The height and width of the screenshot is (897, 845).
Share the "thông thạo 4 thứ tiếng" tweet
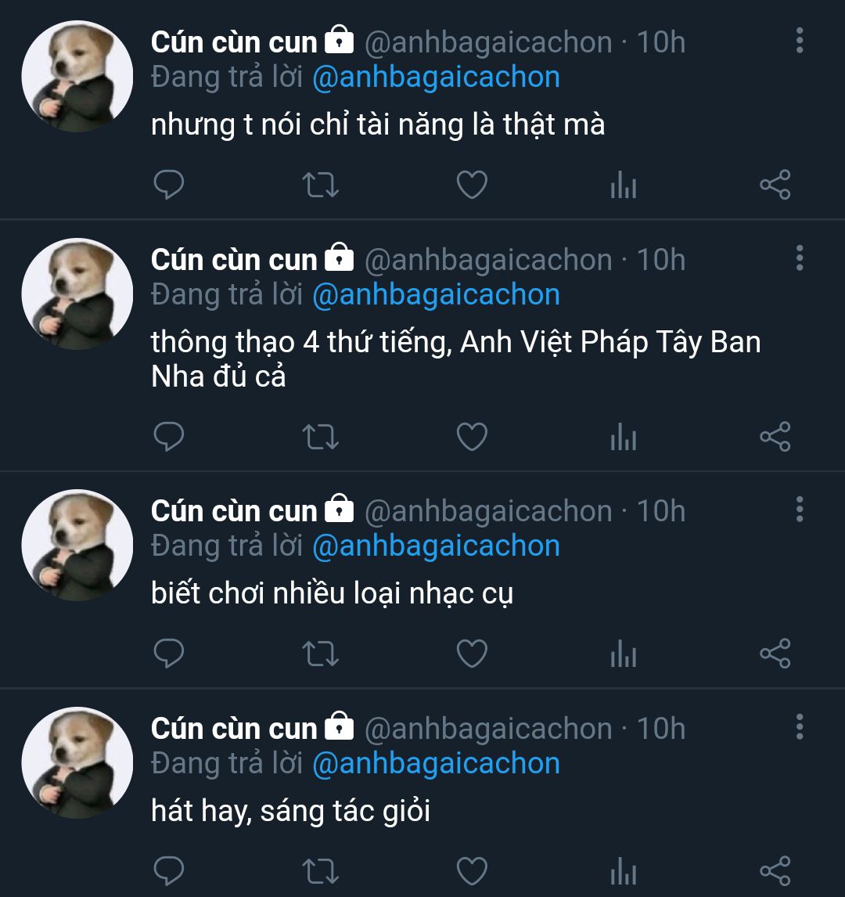coord(775,437)
